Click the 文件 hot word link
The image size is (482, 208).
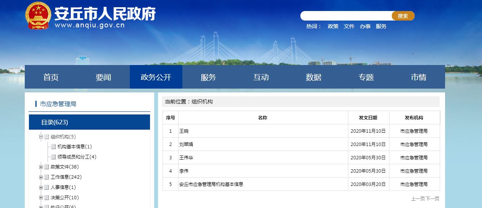click(349, 26)
